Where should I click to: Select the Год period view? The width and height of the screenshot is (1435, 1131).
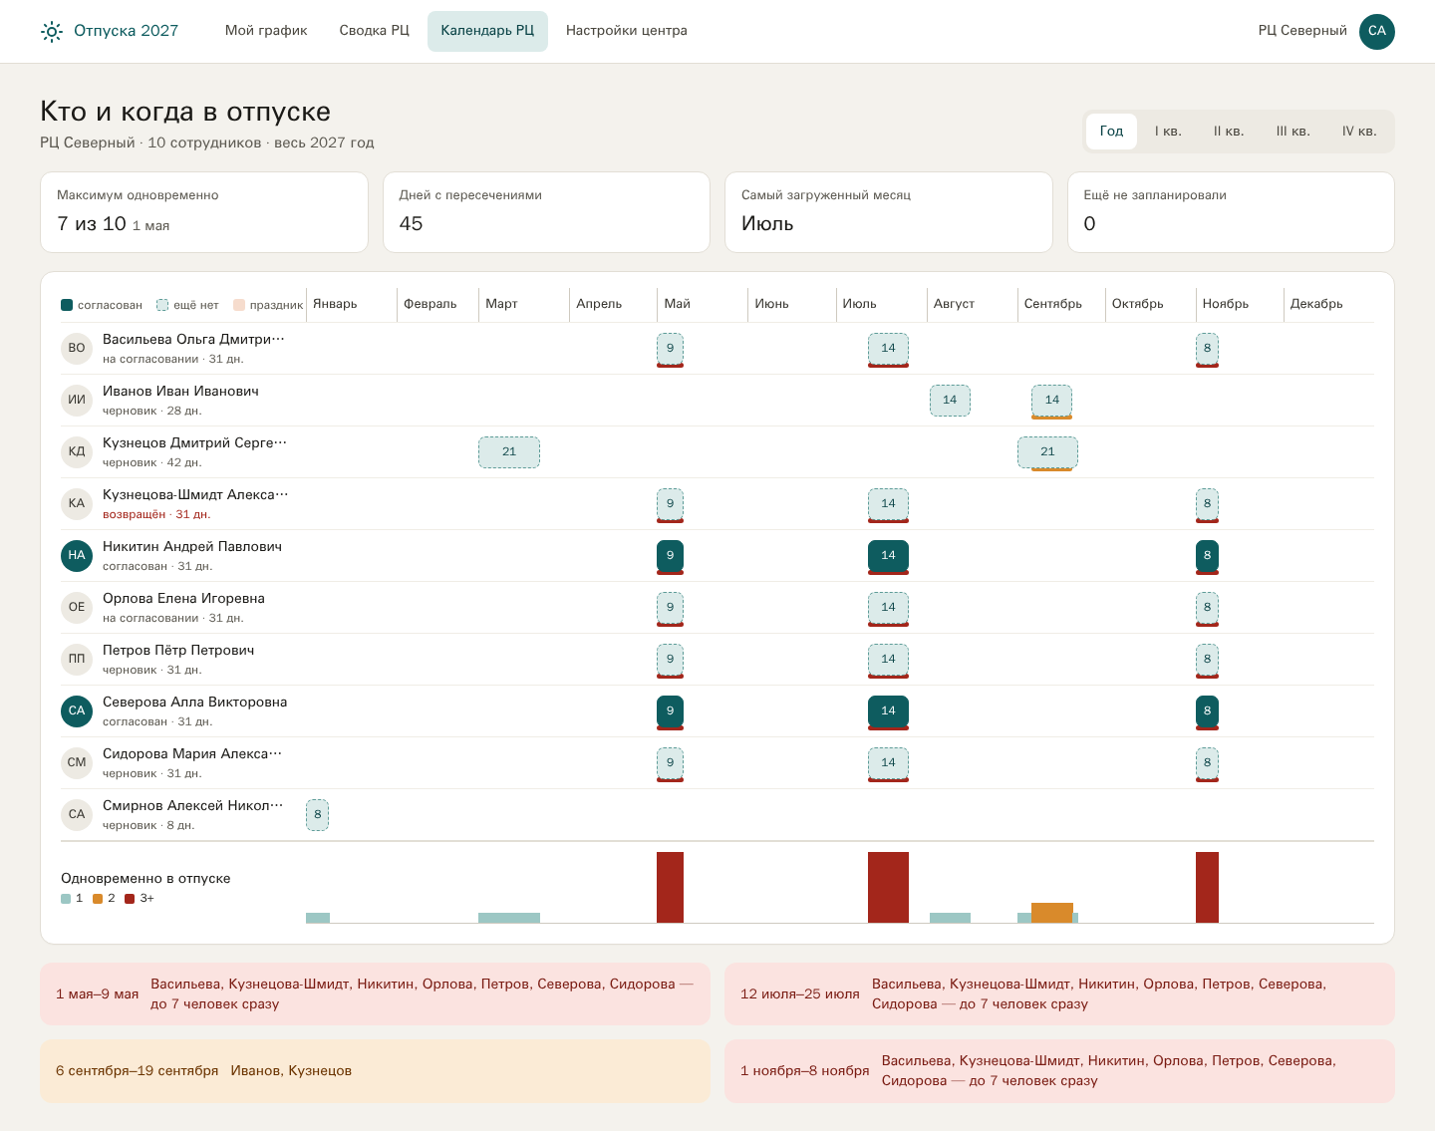(x=1111, y=132)
